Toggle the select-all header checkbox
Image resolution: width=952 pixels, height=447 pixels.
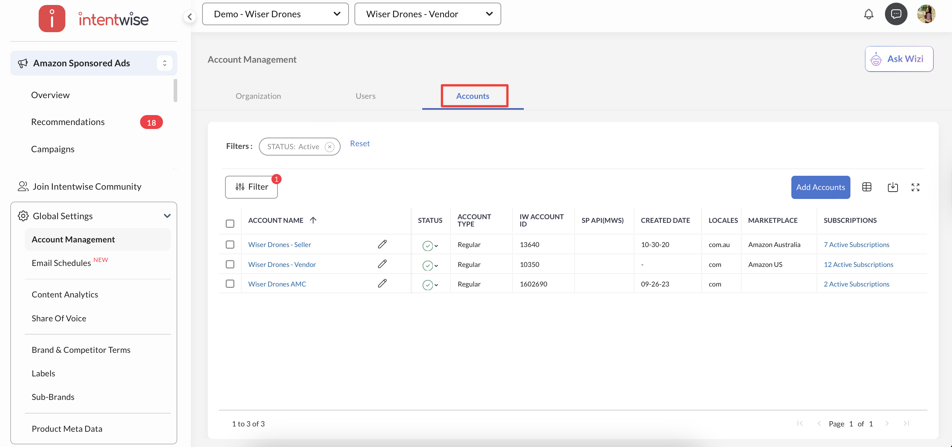click(230, 223)
